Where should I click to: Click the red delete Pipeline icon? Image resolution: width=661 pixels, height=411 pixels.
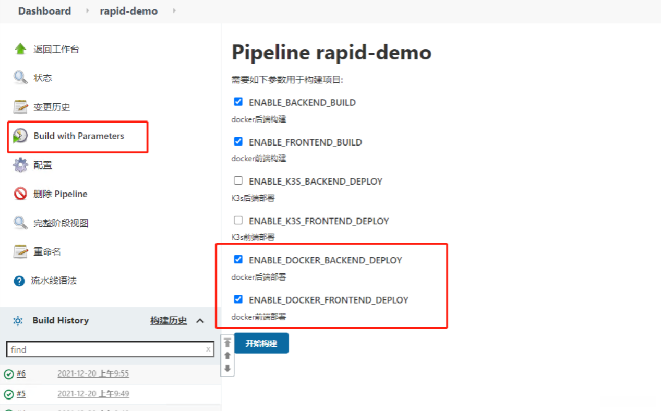point(20,194)
